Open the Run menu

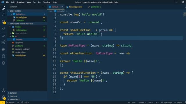click(x=39, y=2)
